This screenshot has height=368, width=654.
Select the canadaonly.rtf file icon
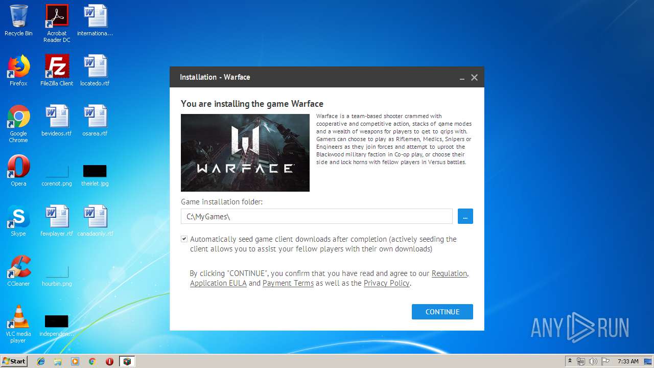[x=95, y=221]
